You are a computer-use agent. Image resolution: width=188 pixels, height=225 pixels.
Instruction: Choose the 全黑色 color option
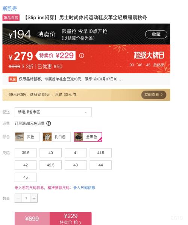coord(88,137)
